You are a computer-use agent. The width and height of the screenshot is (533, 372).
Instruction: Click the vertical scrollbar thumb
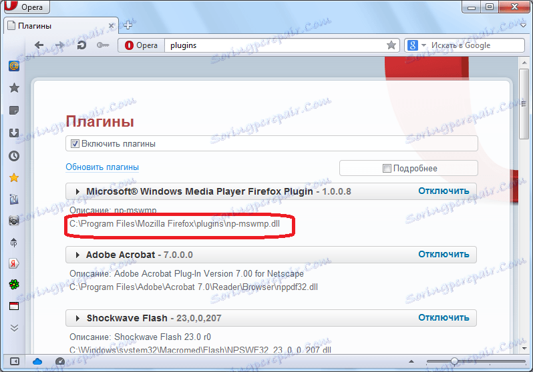524,103
